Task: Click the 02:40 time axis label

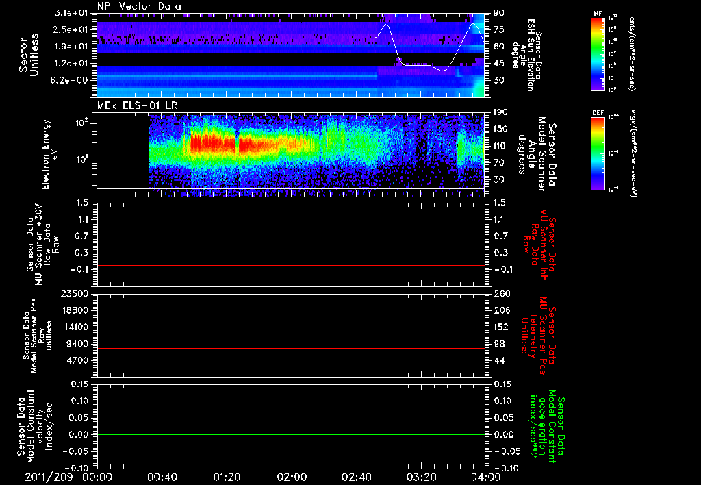Action: 356,477
